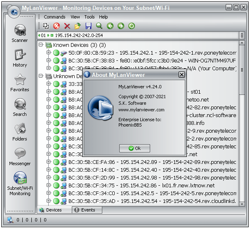The width and height of the screenshot is (250, 228).
Task: Open the Help menu
Action: point(103,17)
